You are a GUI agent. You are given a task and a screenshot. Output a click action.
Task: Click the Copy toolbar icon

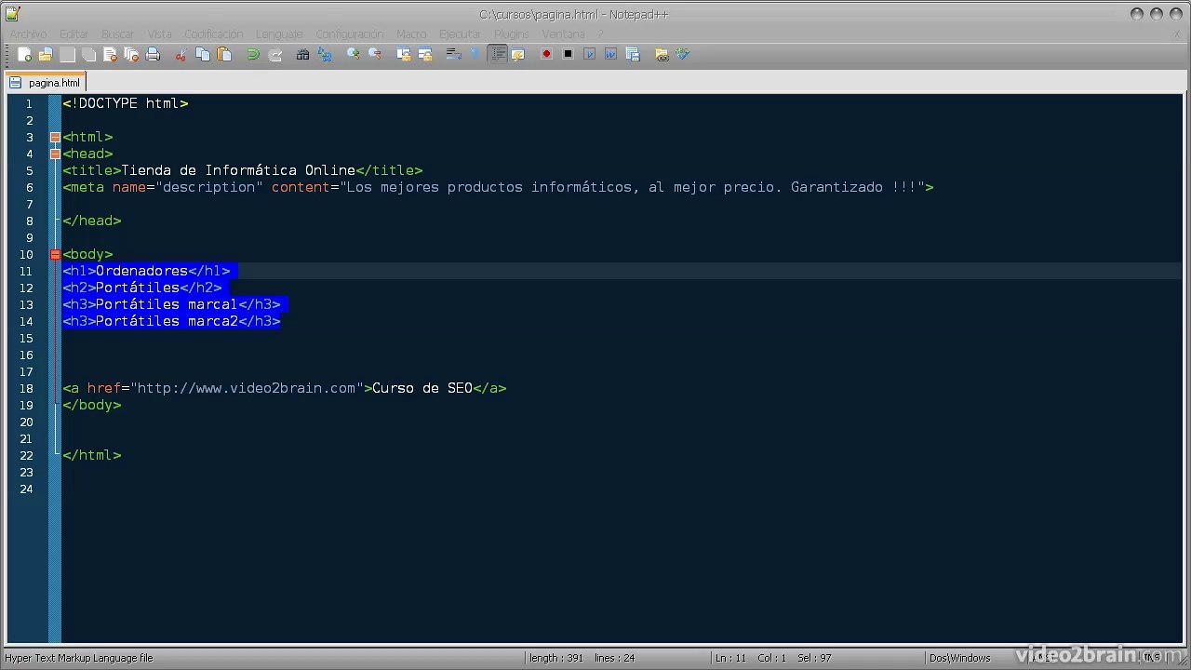tap(202, 55)
